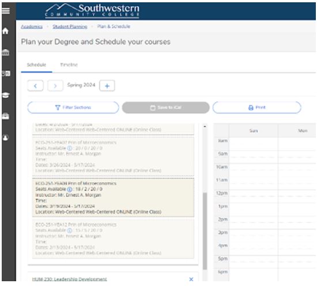This screenshot has width=317, height=287.
Task: Click the Southwestern Community College logo
Action: click(92, 10)
